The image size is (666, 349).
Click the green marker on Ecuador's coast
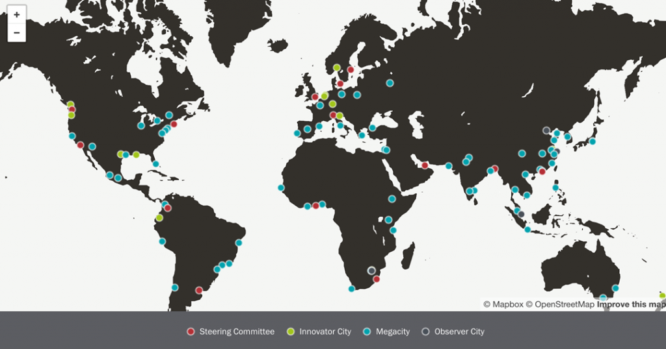pyautogui.click(x=159, y=218)
